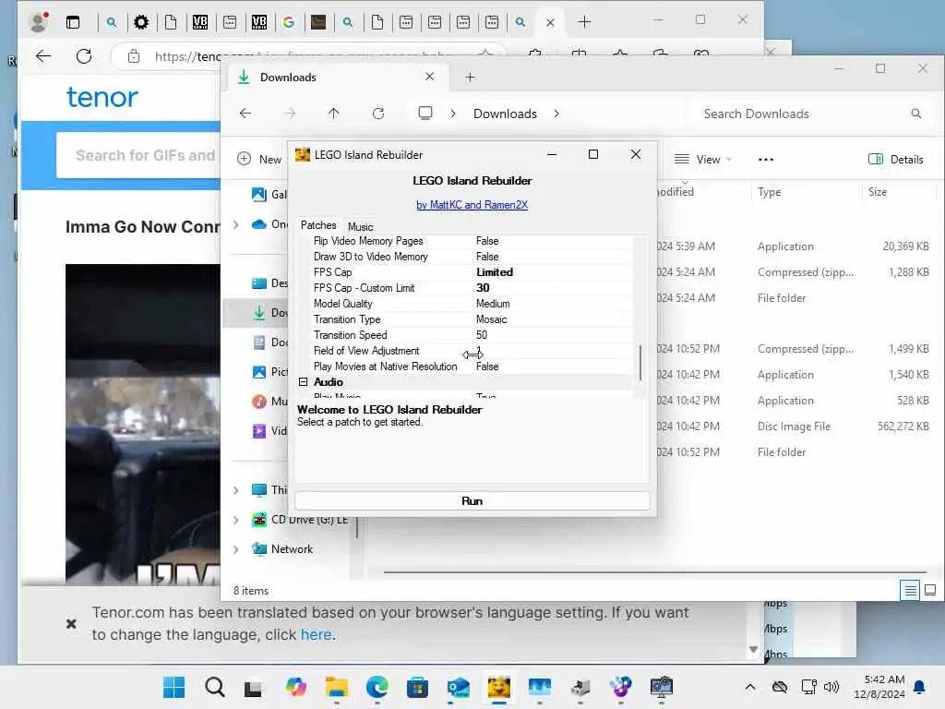The height and width of the screenshot is (709, 945).
Task: Select the FPS Cap patch row
Action: (472, 272)
